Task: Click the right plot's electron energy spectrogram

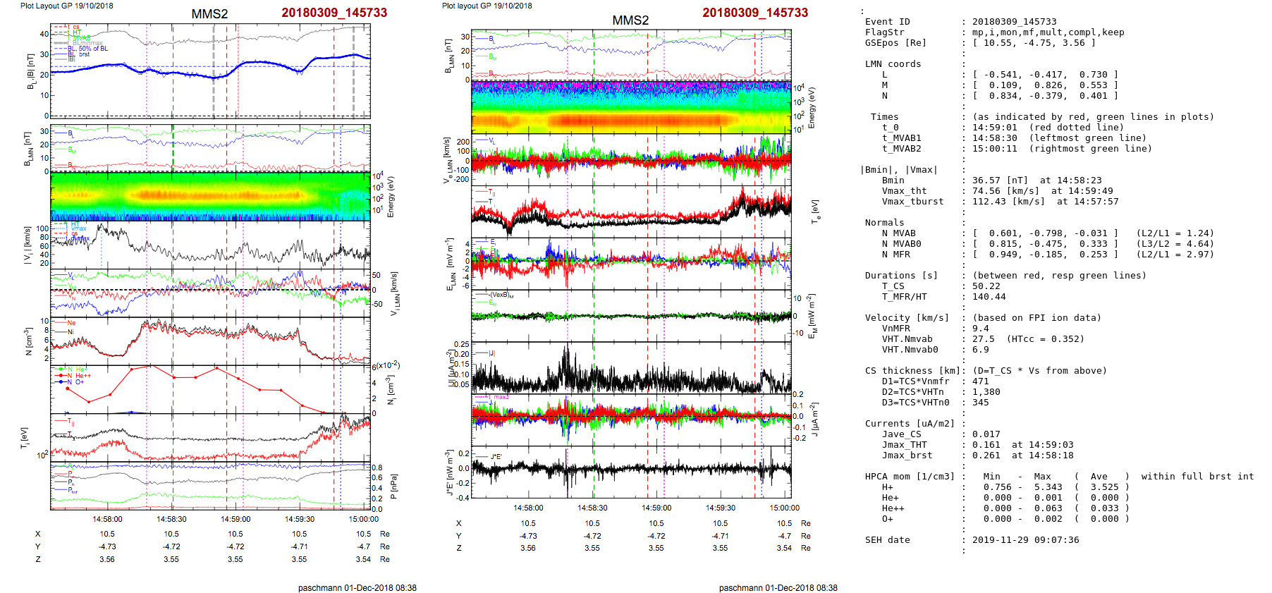Action: (x=631, y=107)
